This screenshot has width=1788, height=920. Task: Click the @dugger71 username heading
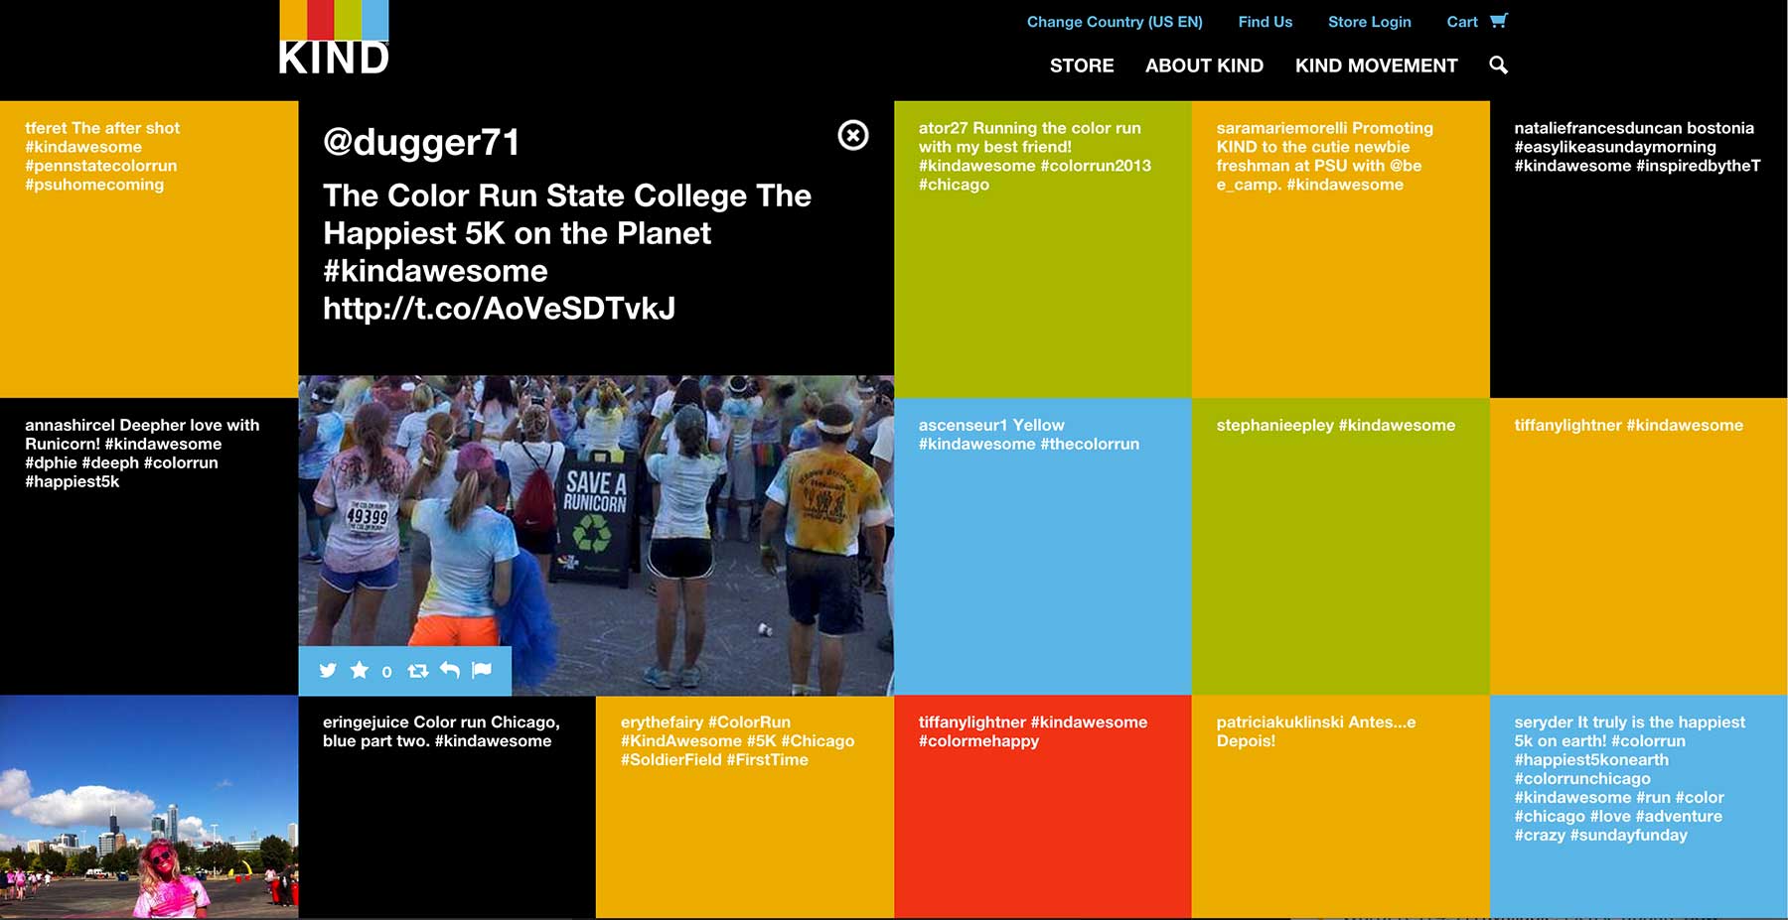tap(421, 143)
